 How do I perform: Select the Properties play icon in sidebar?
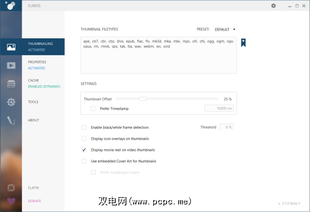coord(11,65)
